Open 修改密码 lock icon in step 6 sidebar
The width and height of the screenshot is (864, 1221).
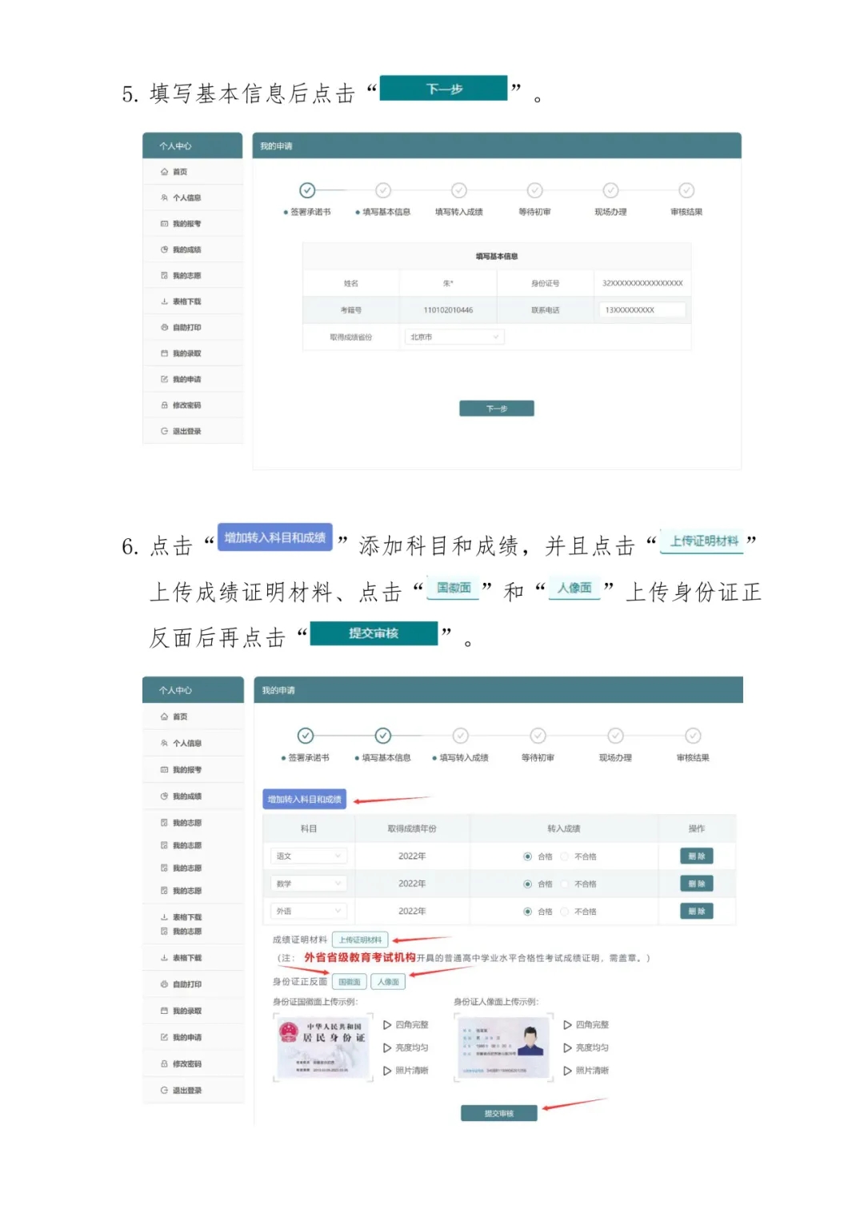click(164, 1063)
